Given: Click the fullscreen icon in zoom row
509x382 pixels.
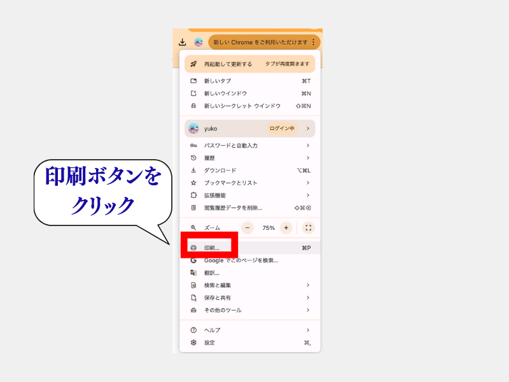Looking at the screenshot, I should [308, 227].
